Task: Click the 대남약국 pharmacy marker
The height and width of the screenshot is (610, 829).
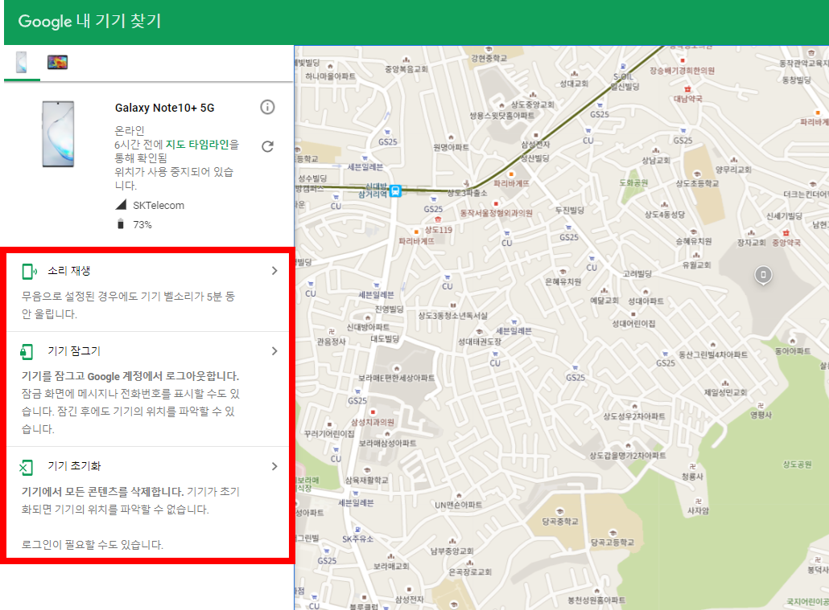Action: pos(687,88)
